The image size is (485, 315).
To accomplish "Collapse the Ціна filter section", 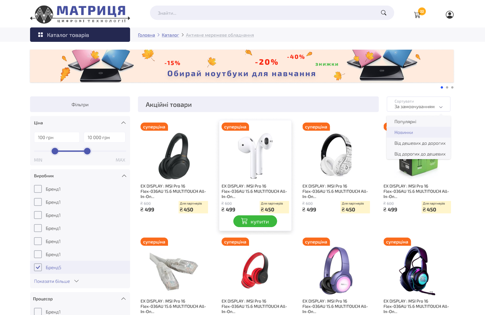I will (124, 123).
